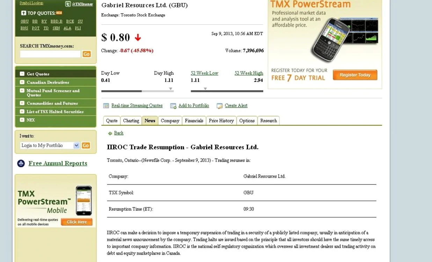Open the BBD.B top quote link

56,21
